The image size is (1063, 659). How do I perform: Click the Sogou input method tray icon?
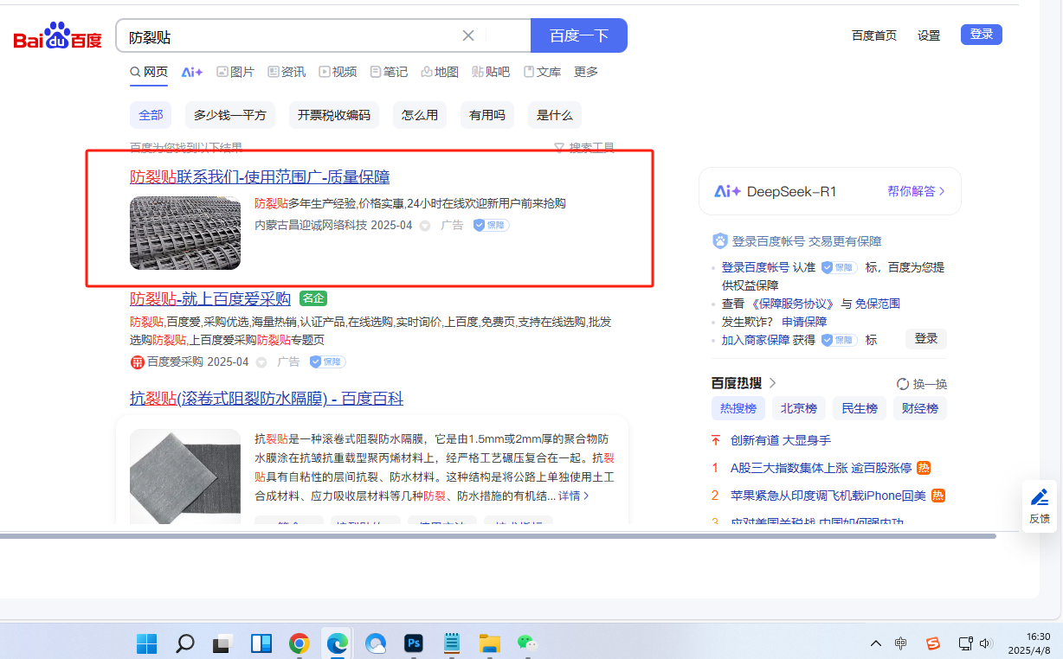click(932, 643)
